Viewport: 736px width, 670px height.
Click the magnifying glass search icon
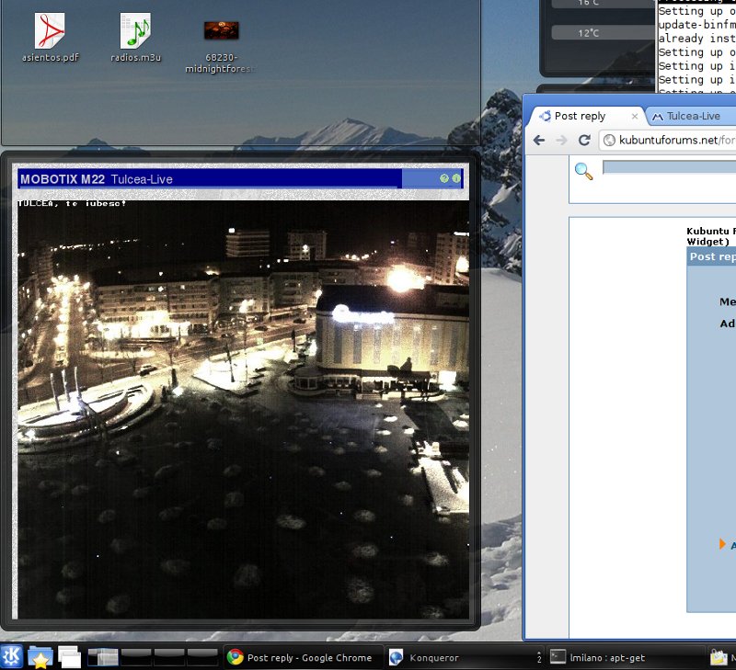point(583,171)
